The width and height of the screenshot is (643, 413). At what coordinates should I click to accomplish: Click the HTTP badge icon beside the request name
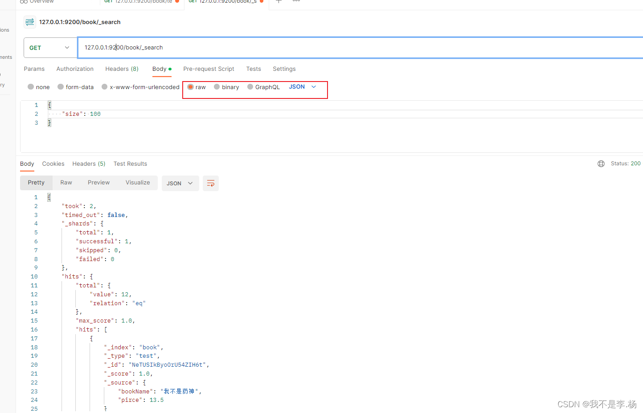[x=29, y=22]
